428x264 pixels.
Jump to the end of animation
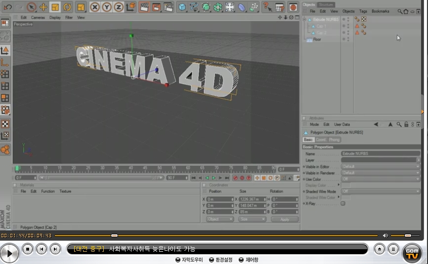[227, 178]
